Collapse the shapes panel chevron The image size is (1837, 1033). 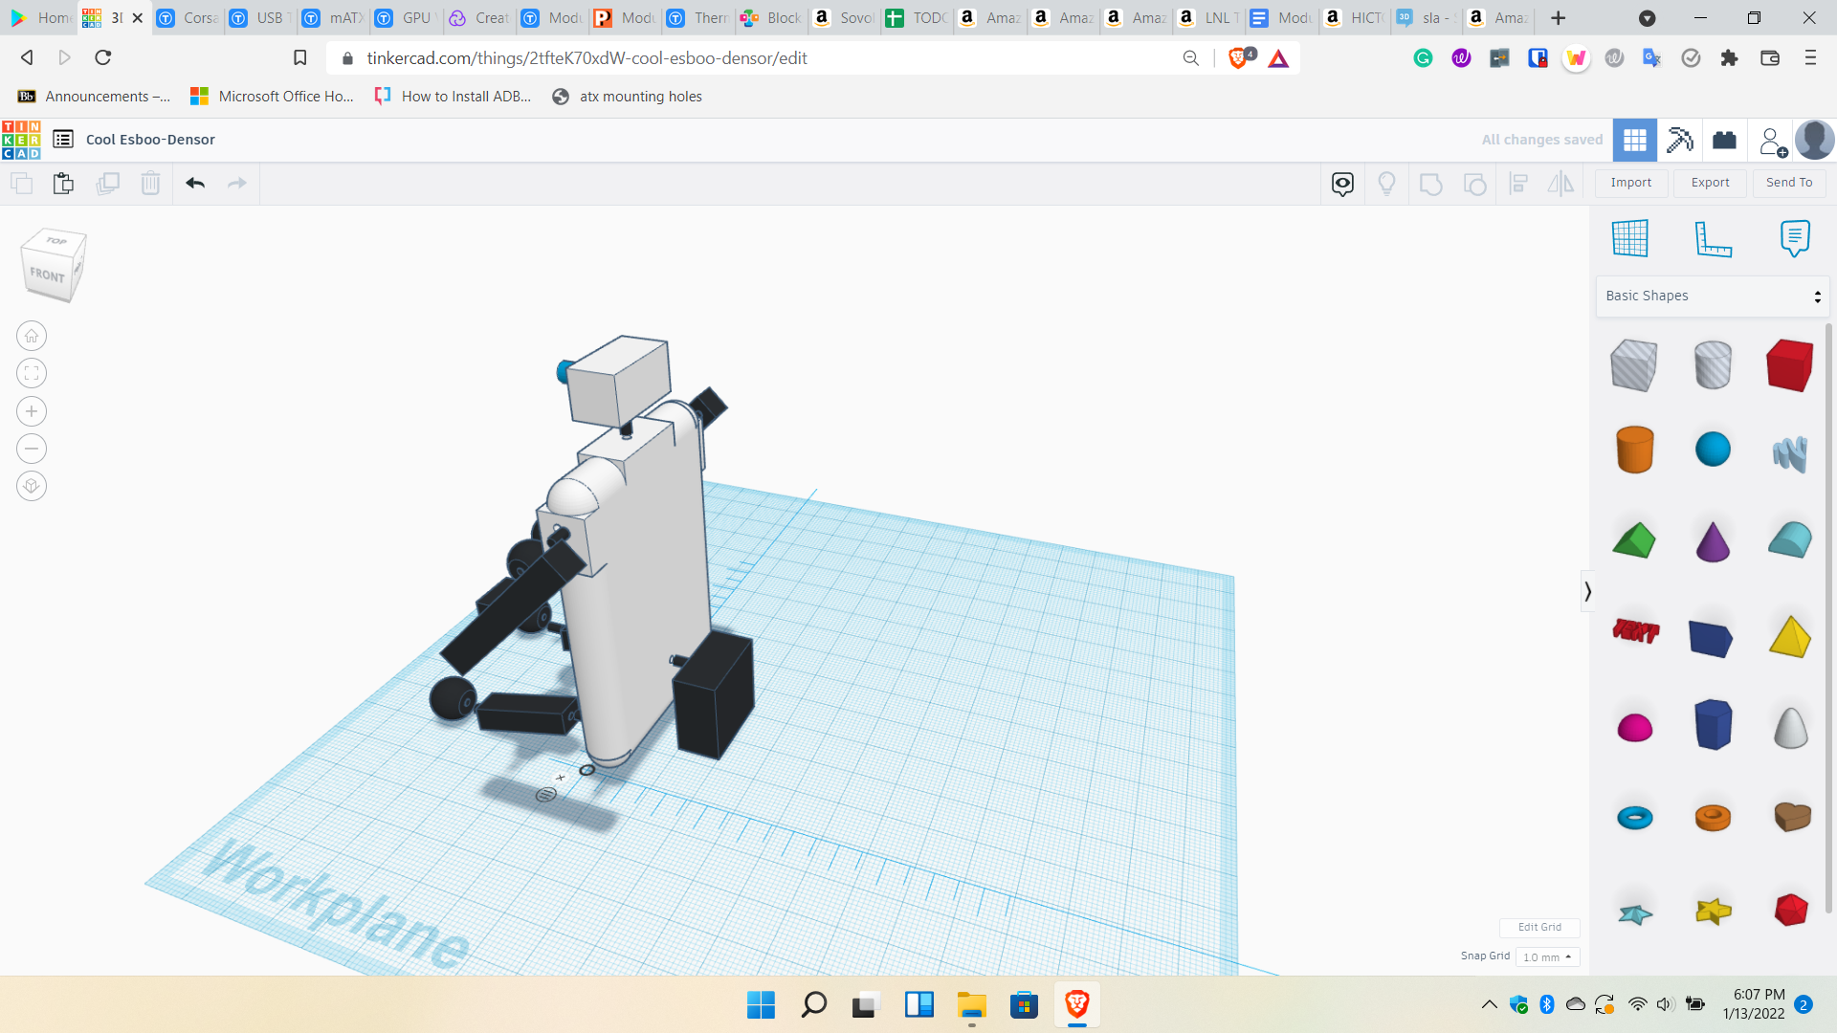1587,591
